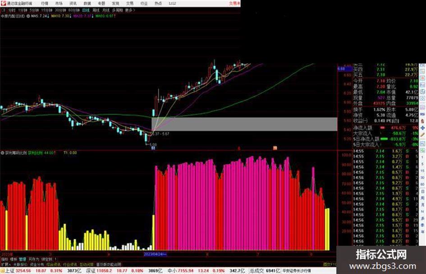
Task: Switch to the 1分钟 period tab
Action: tap(23, 10)
